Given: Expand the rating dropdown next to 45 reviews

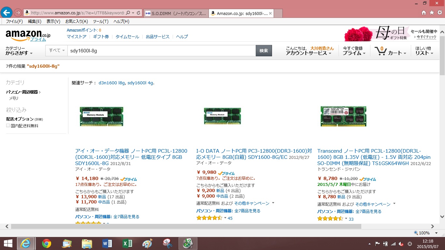Looking at the screenshot, I should click(225, 218).
